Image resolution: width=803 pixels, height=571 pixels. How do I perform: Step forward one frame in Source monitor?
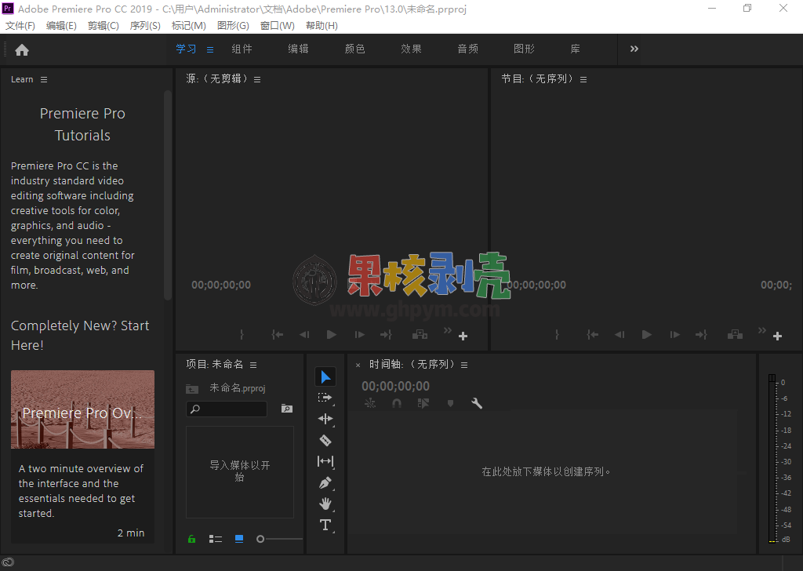click(x=359, y=334)
